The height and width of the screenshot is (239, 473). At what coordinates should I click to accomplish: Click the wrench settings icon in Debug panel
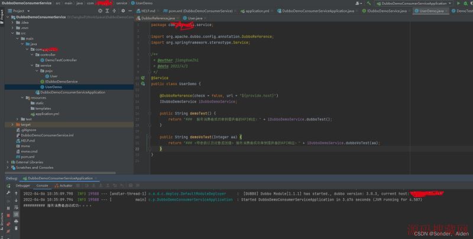coord(8,193)
